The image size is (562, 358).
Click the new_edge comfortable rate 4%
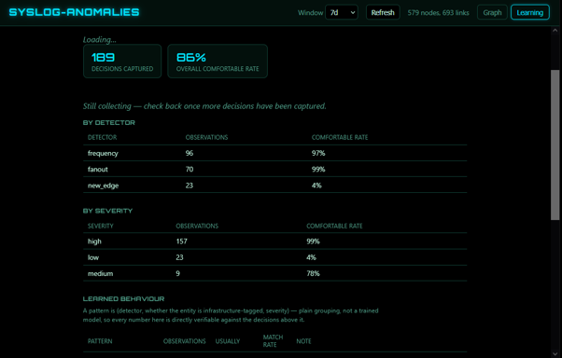(x=316, y=186)
